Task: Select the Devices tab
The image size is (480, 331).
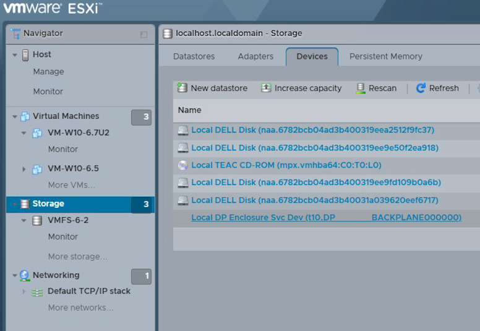Action: click(312, 57)
